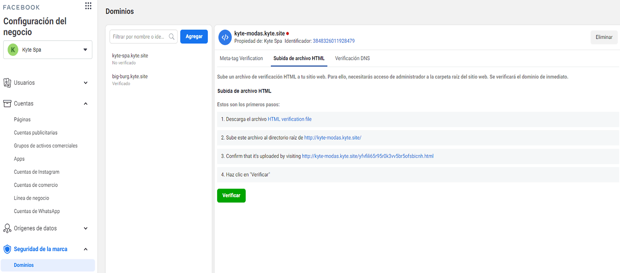Image resolution: width=620 pixels, height=273 pixels.
Task: Click the Orígenes de datos nodes icon
Action: 7,228
